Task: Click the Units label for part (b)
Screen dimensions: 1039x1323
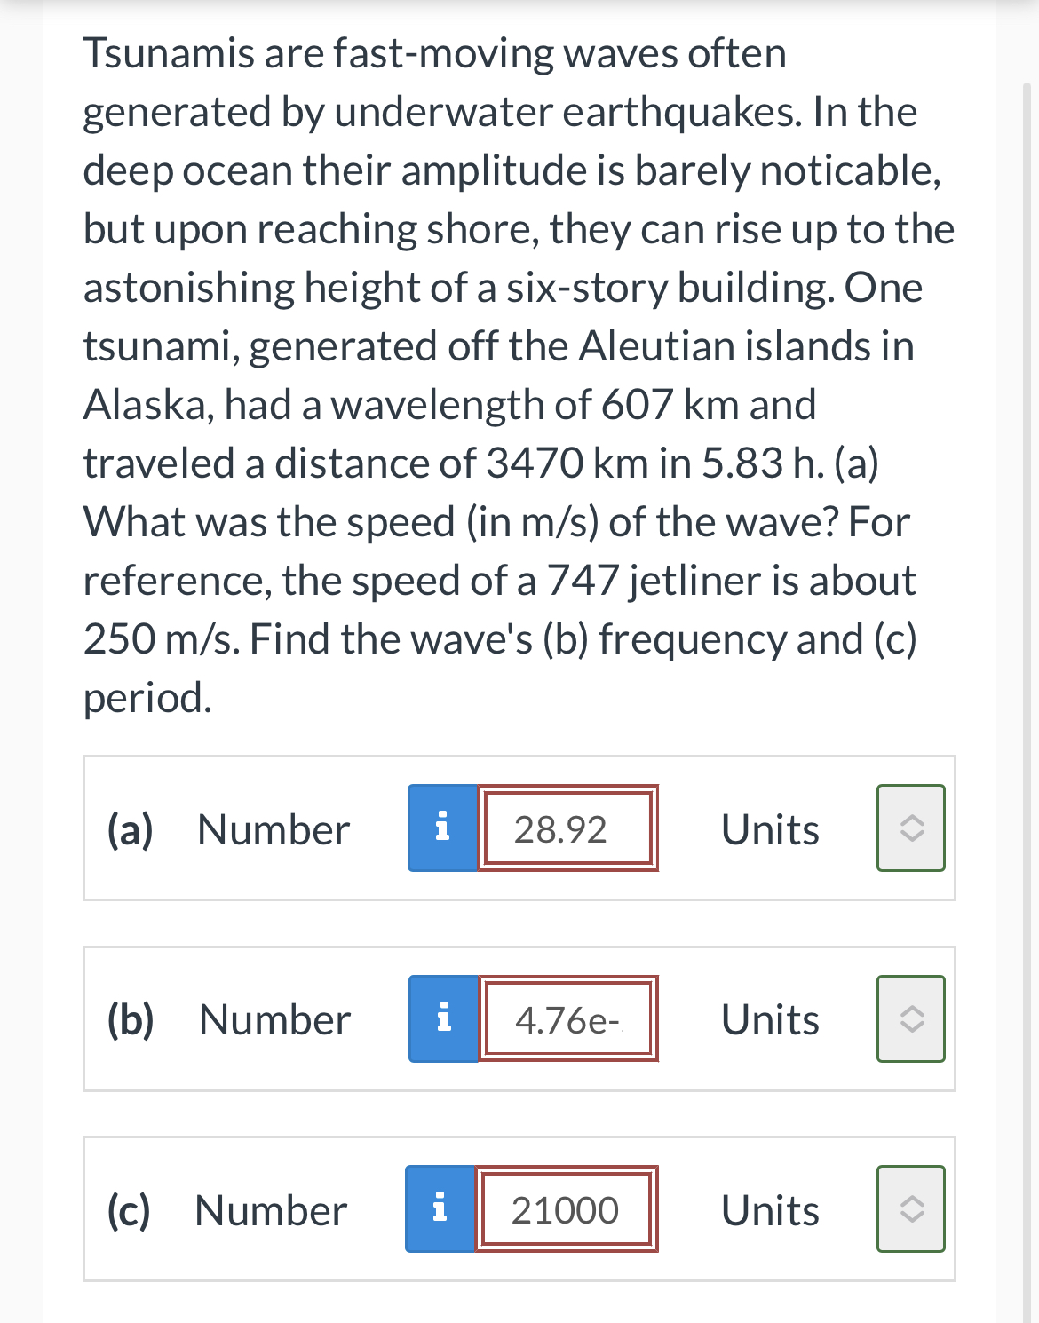Action: coord(769,1019)
